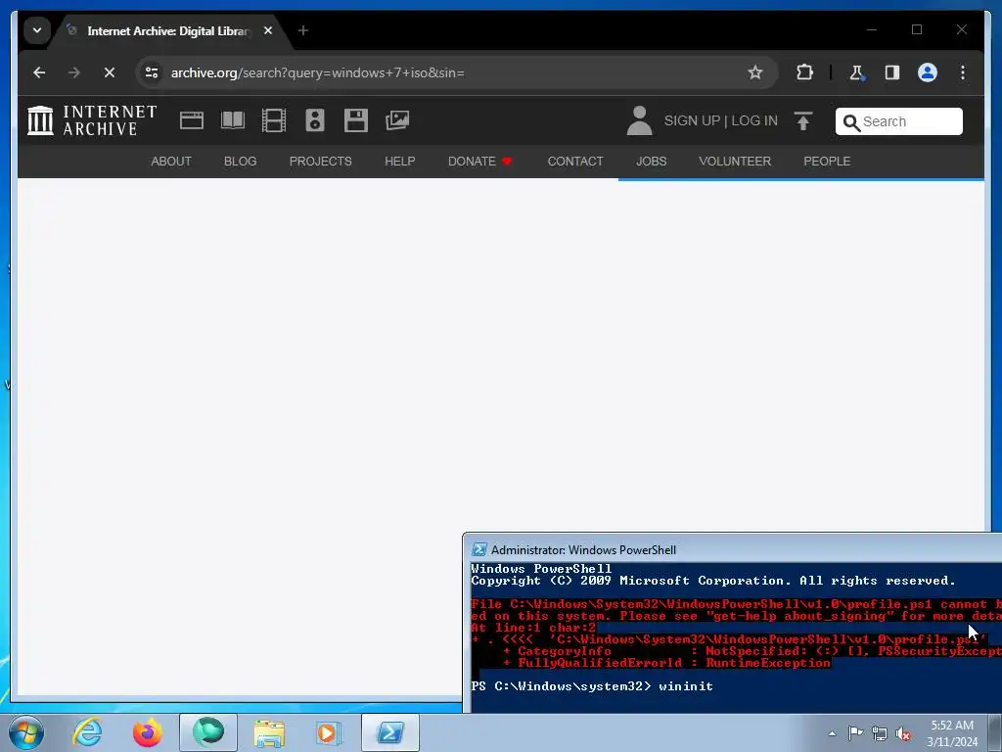Click the address bar URL
This screenshot has height=752, width=1002.
pos(318,72)
